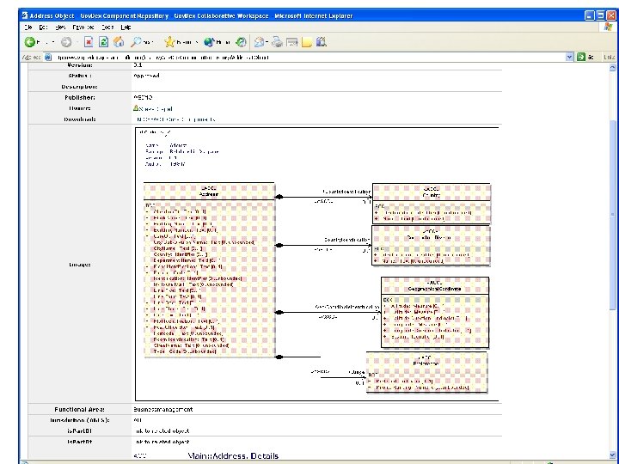Click into the address bar URL field
Viewport: 619px width, 464px height.
301,57
